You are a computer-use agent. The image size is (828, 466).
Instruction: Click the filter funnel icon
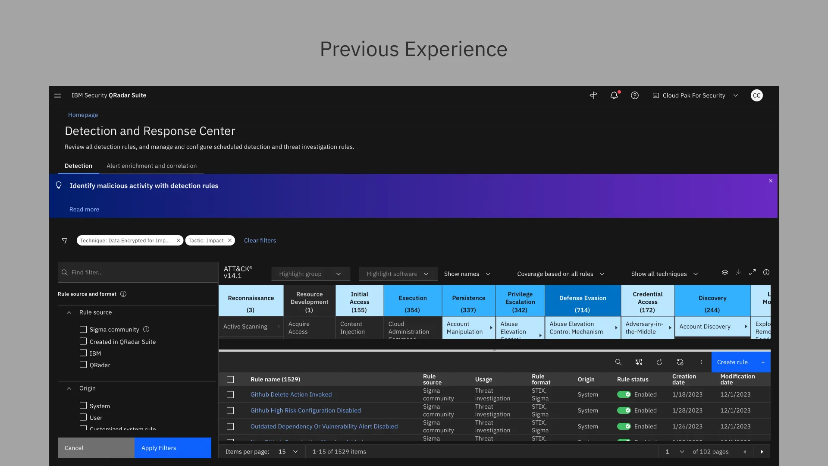65,241
